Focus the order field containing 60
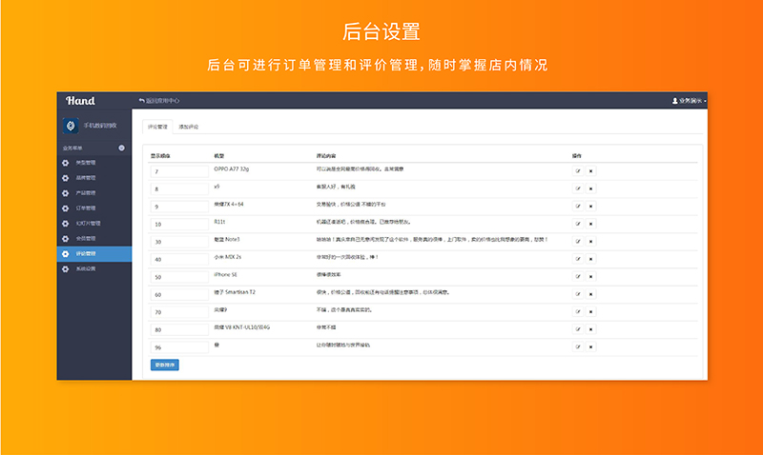This screenshot has height=455, width=763. 179,294
